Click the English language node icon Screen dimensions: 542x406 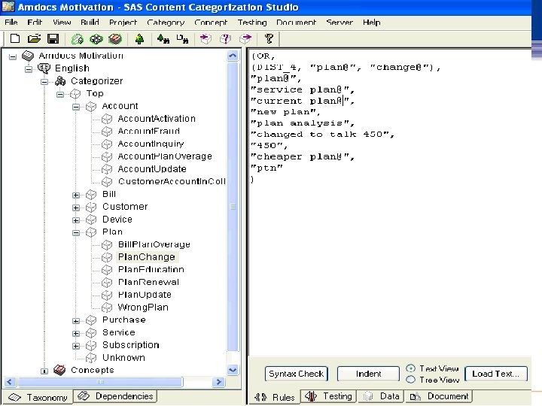pyautogui.click(x=44, y=68)
